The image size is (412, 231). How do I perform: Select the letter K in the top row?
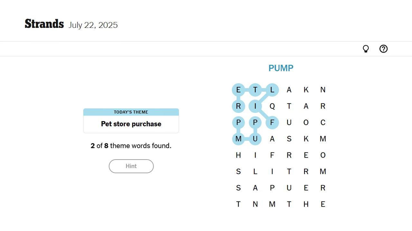[x=306, y=90]
